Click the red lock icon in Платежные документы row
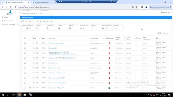173x97 pixels. pyautogui.click(x=109, y=43)
